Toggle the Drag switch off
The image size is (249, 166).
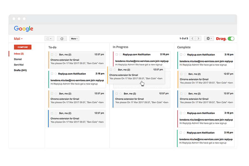(231, 39)
